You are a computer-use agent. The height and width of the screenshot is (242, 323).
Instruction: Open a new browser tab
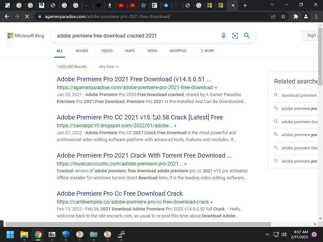click(245, 5)
